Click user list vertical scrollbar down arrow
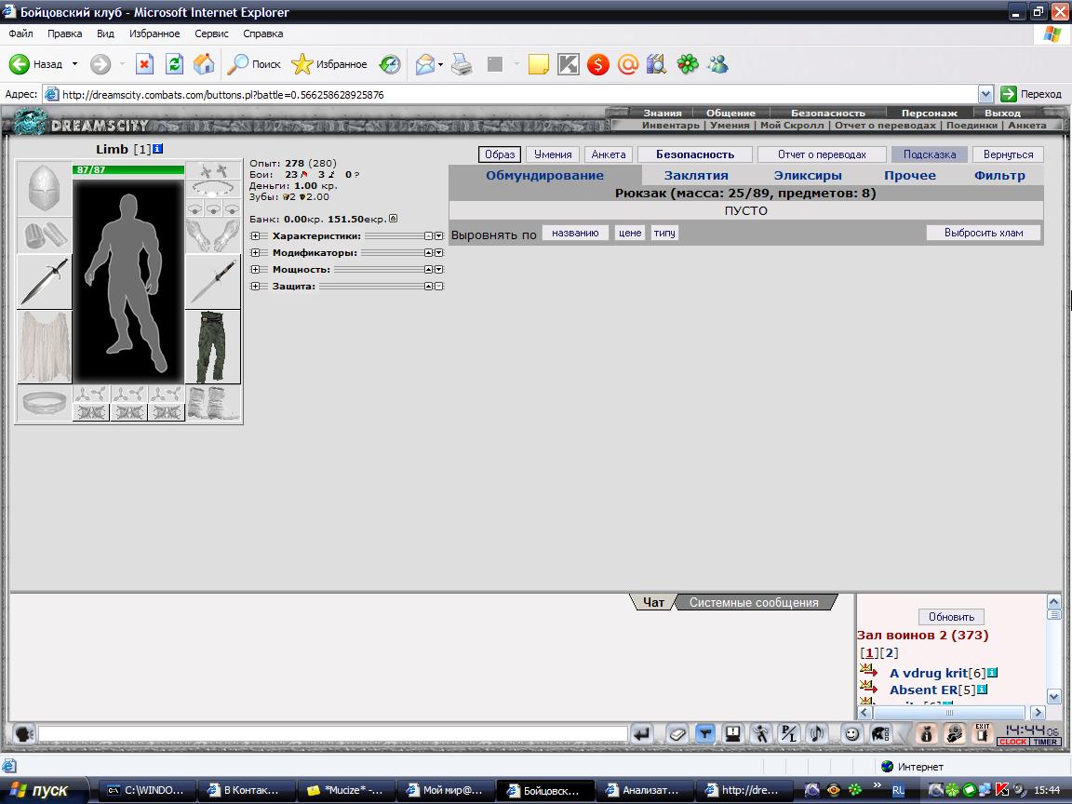The width and height of the screenshot is (1072, 804). point(1053,697)
